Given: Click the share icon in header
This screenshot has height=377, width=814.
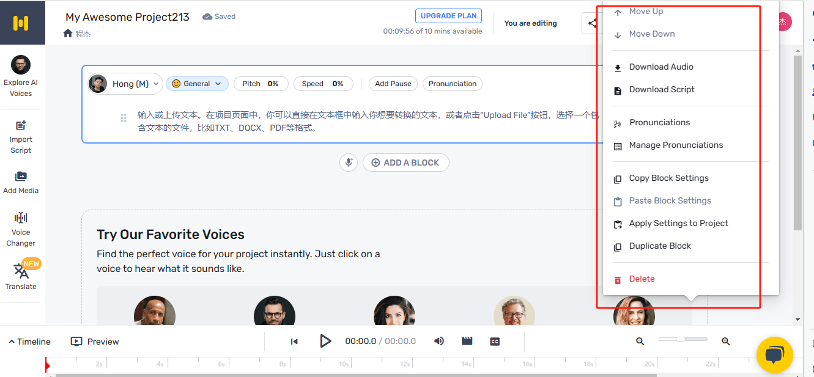Looking at the screenshot, I should tap(592, 24).
